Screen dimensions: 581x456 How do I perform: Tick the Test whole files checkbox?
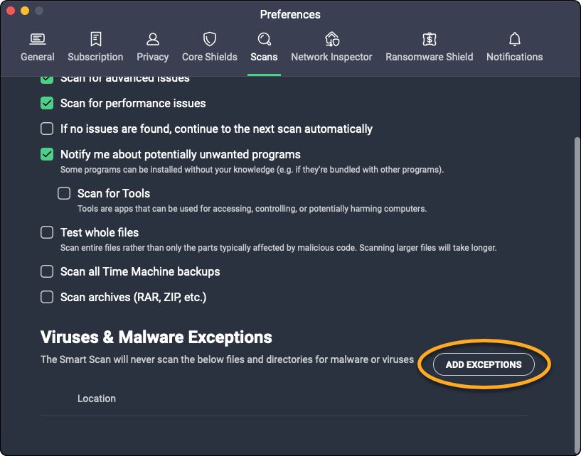coord(47,232)
